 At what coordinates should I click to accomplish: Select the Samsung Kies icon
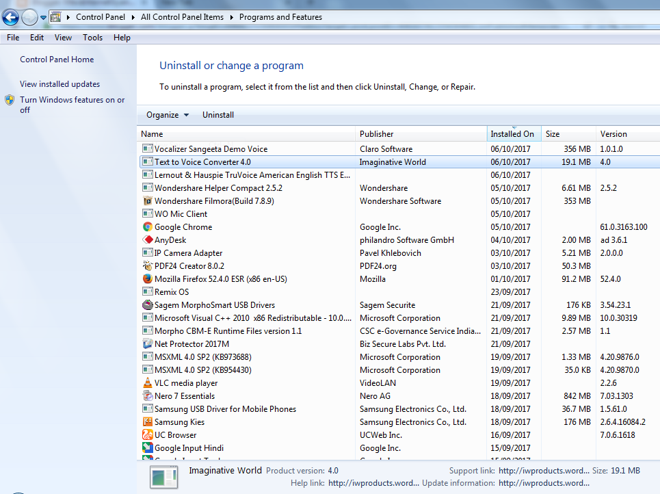pyautogui.click(x=147, y=422)
